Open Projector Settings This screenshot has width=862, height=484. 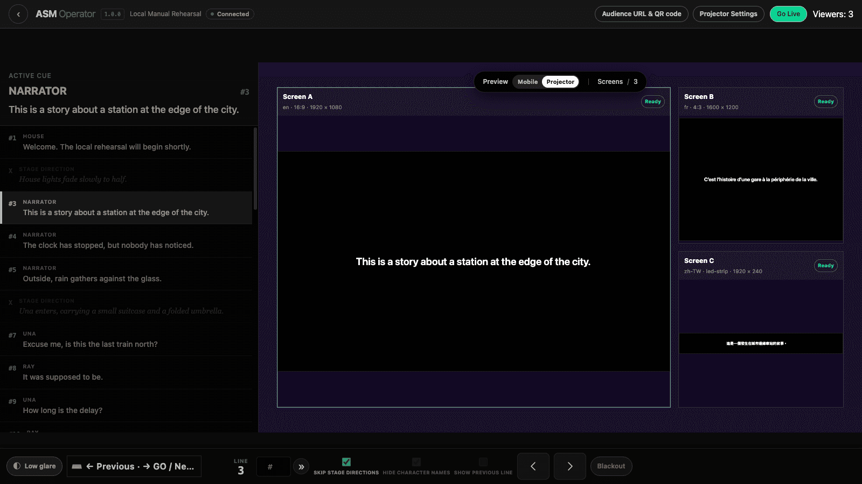pyautogui.click(x=728, y=14)
